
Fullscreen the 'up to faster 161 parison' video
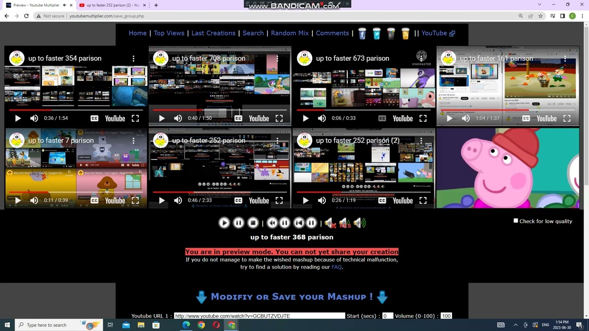pyautogui.click(x=567, y=119)
